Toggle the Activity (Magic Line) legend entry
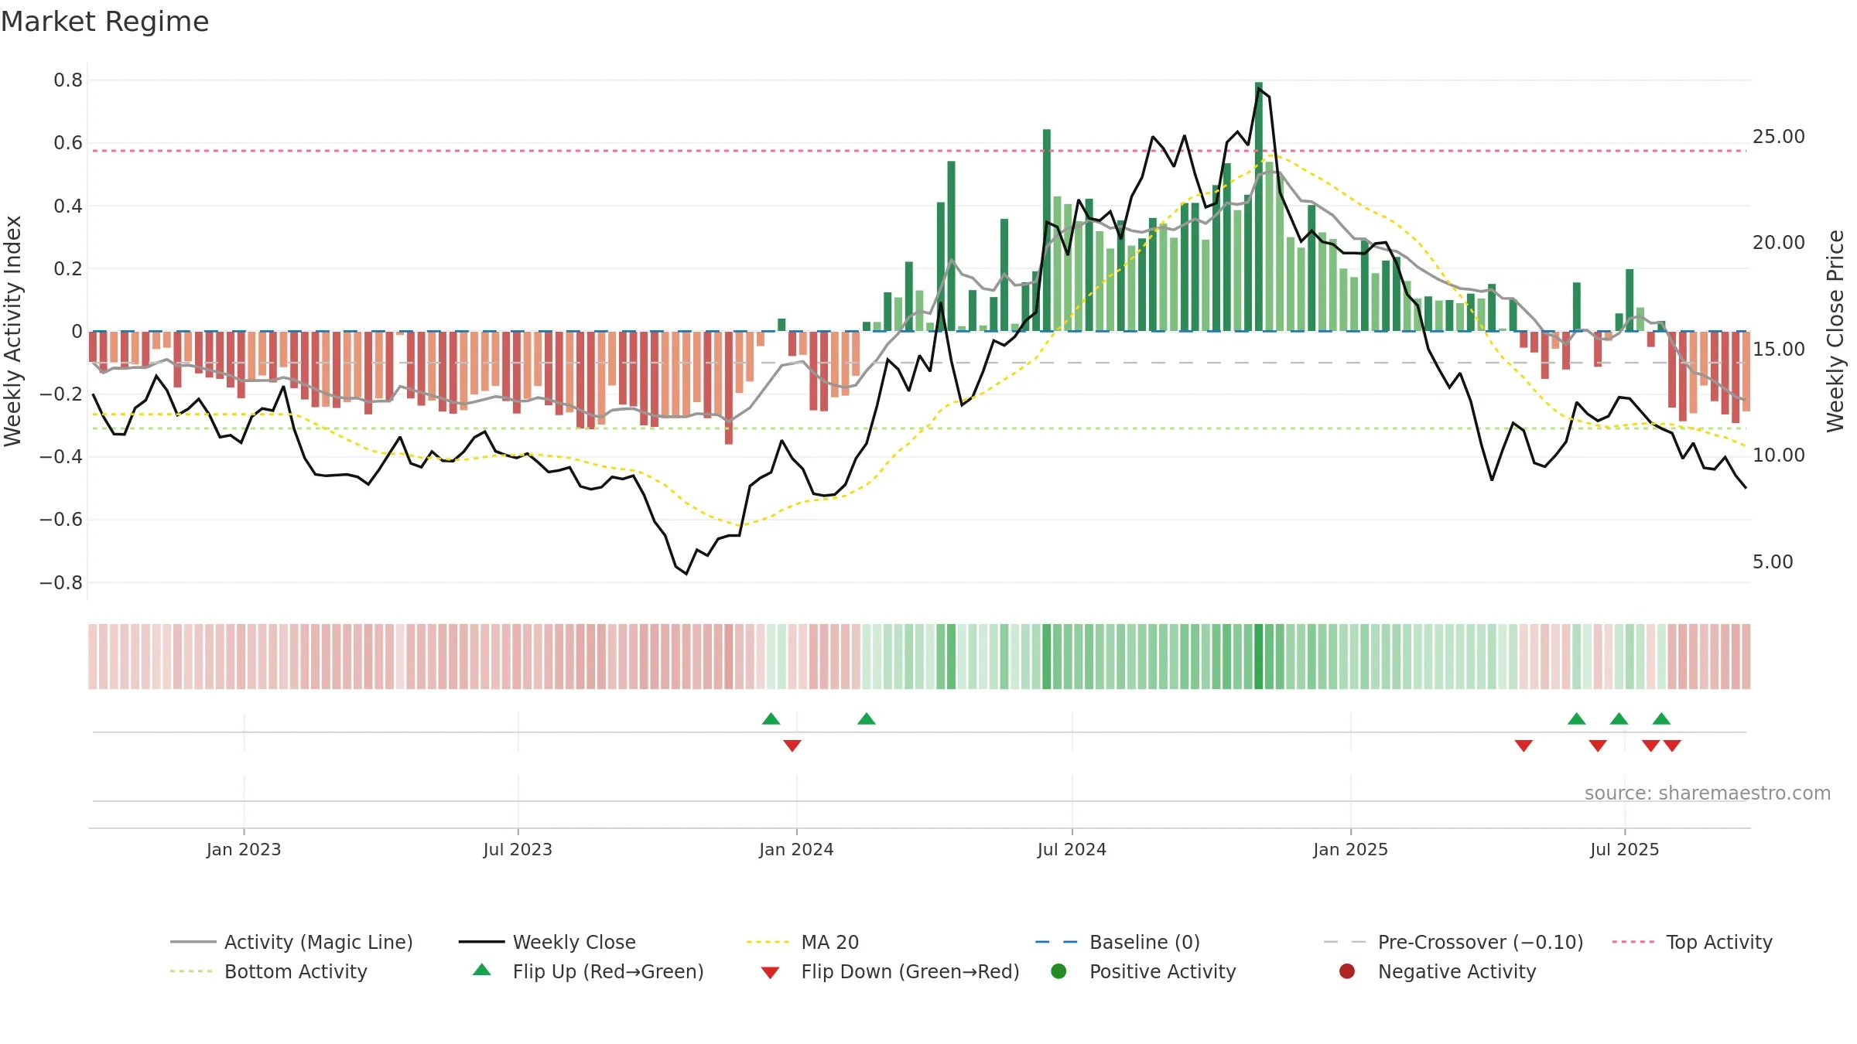1857x1044 pixels. point(292,942)
